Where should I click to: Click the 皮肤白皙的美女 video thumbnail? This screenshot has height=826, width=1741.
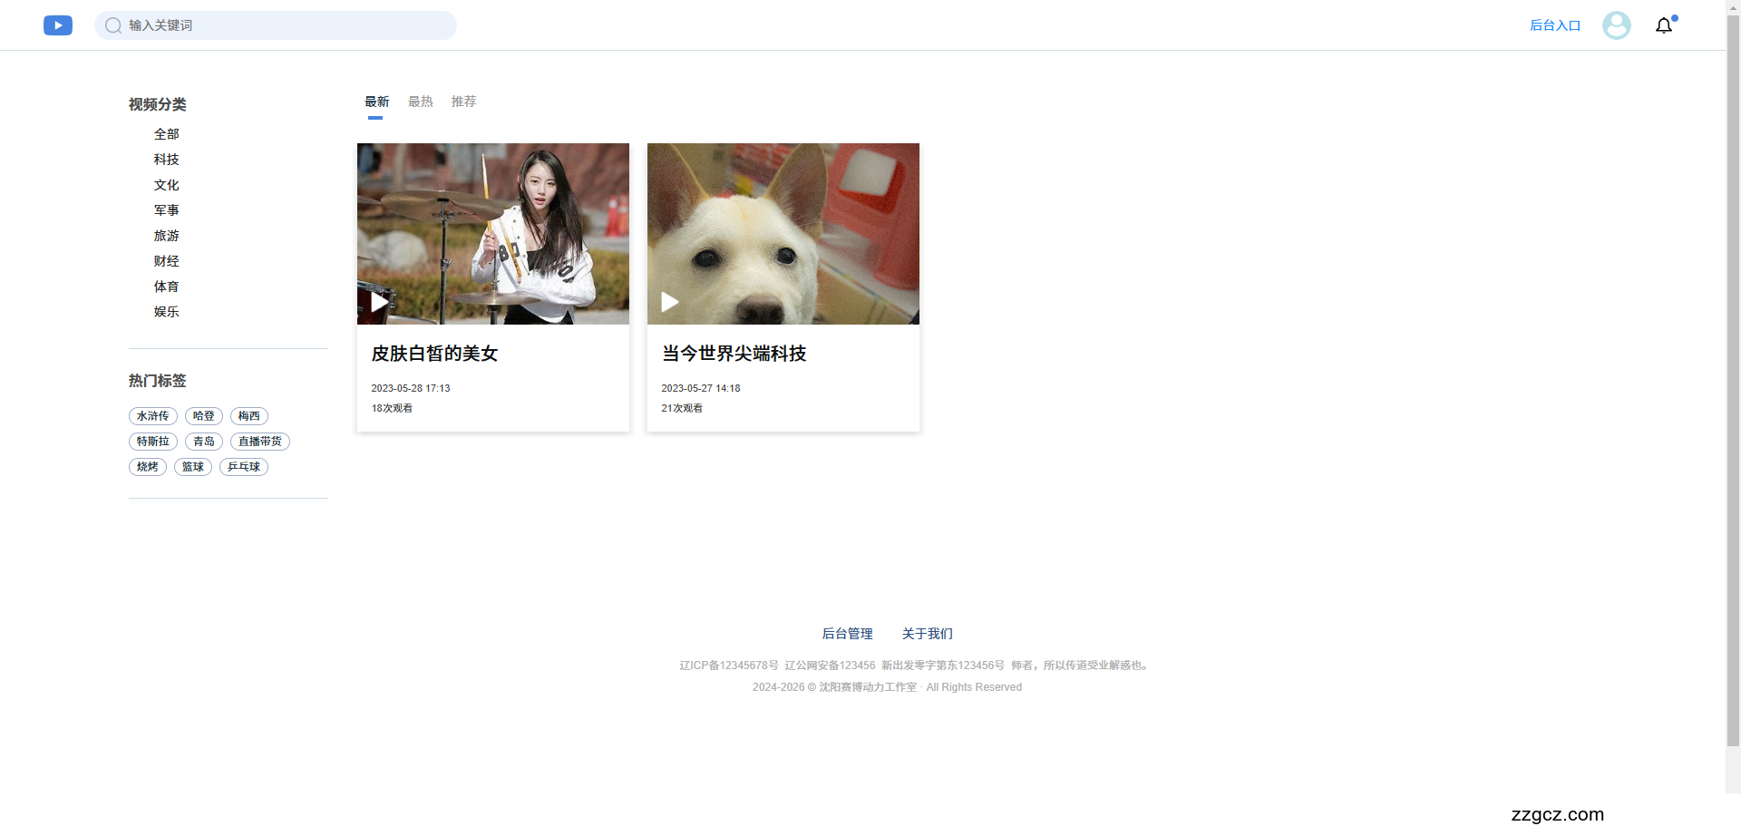pos(492,233)
